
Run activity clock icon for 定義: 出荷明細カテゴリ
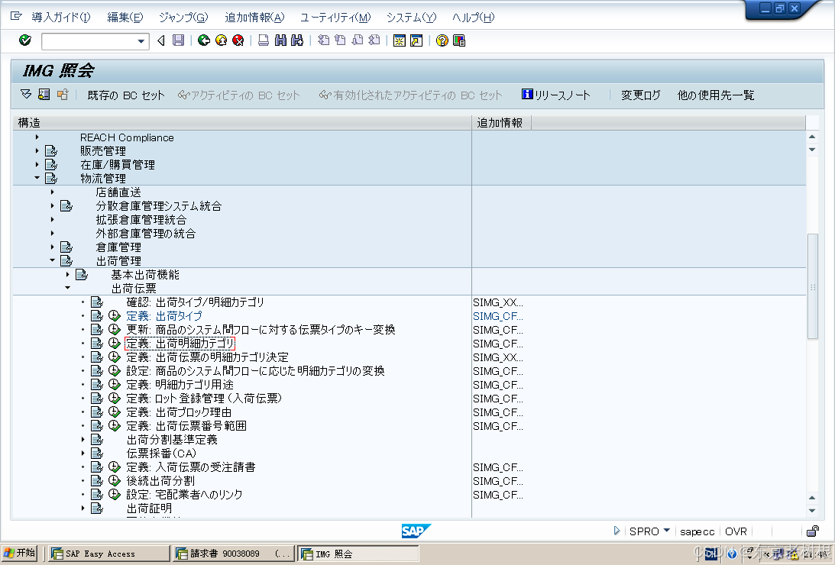pyautogui.click(x=114, y=343)
